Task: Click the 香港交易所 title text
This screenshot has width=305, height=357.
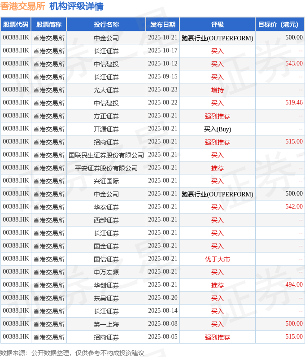Action: [x=22, y=6]
